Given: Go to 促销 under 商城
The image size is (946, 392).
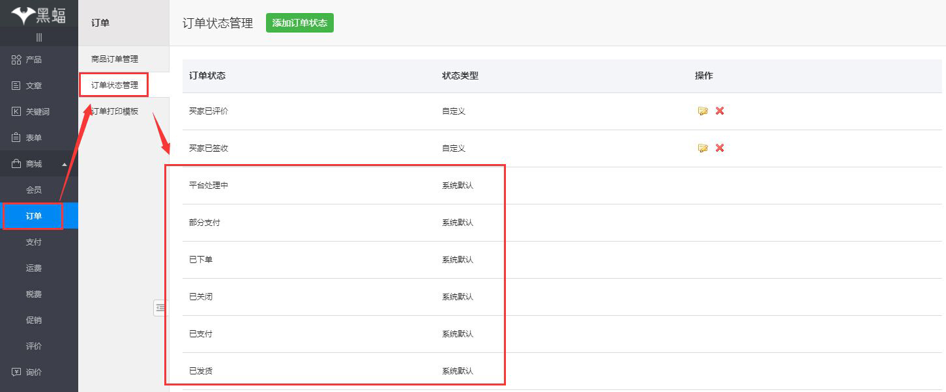Looking at the screenshot, I should point(34,320).
